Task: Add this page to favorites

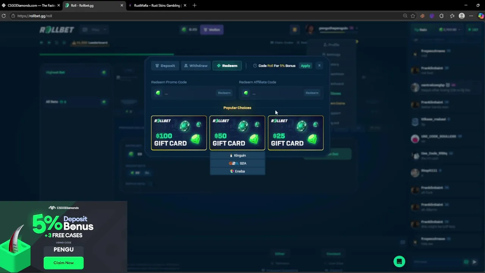Action: pyautogui.click(x=413, y=16)
